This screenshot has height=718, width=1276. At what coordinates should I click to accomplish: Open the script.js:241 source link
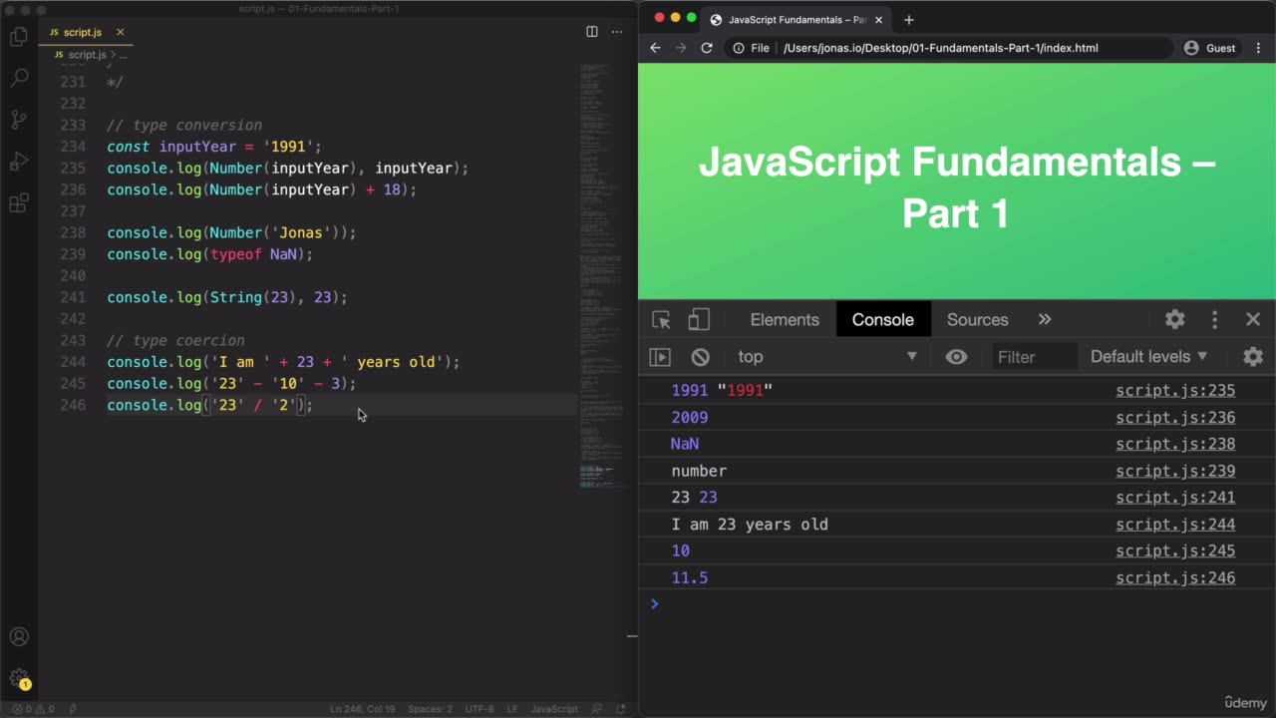click(x=1175, y=498)
